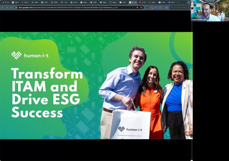
Task: Open the Chrome profile icon
Action: point(166,7)
